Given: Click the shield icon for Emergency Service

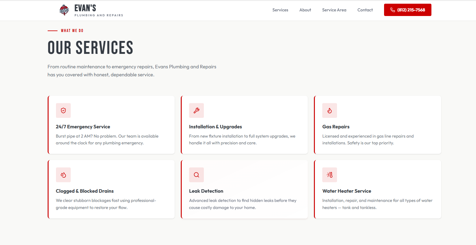Looking at the screenshot, I should pos(63,110).
